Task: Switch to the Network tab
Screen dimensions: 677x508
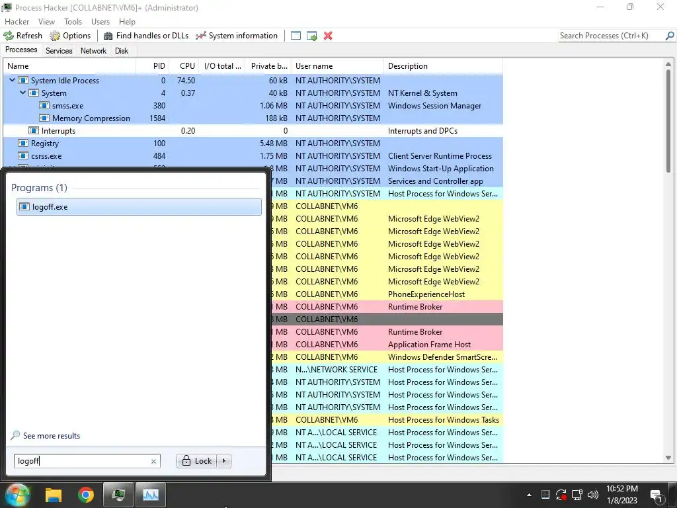Action: [93, 50]
